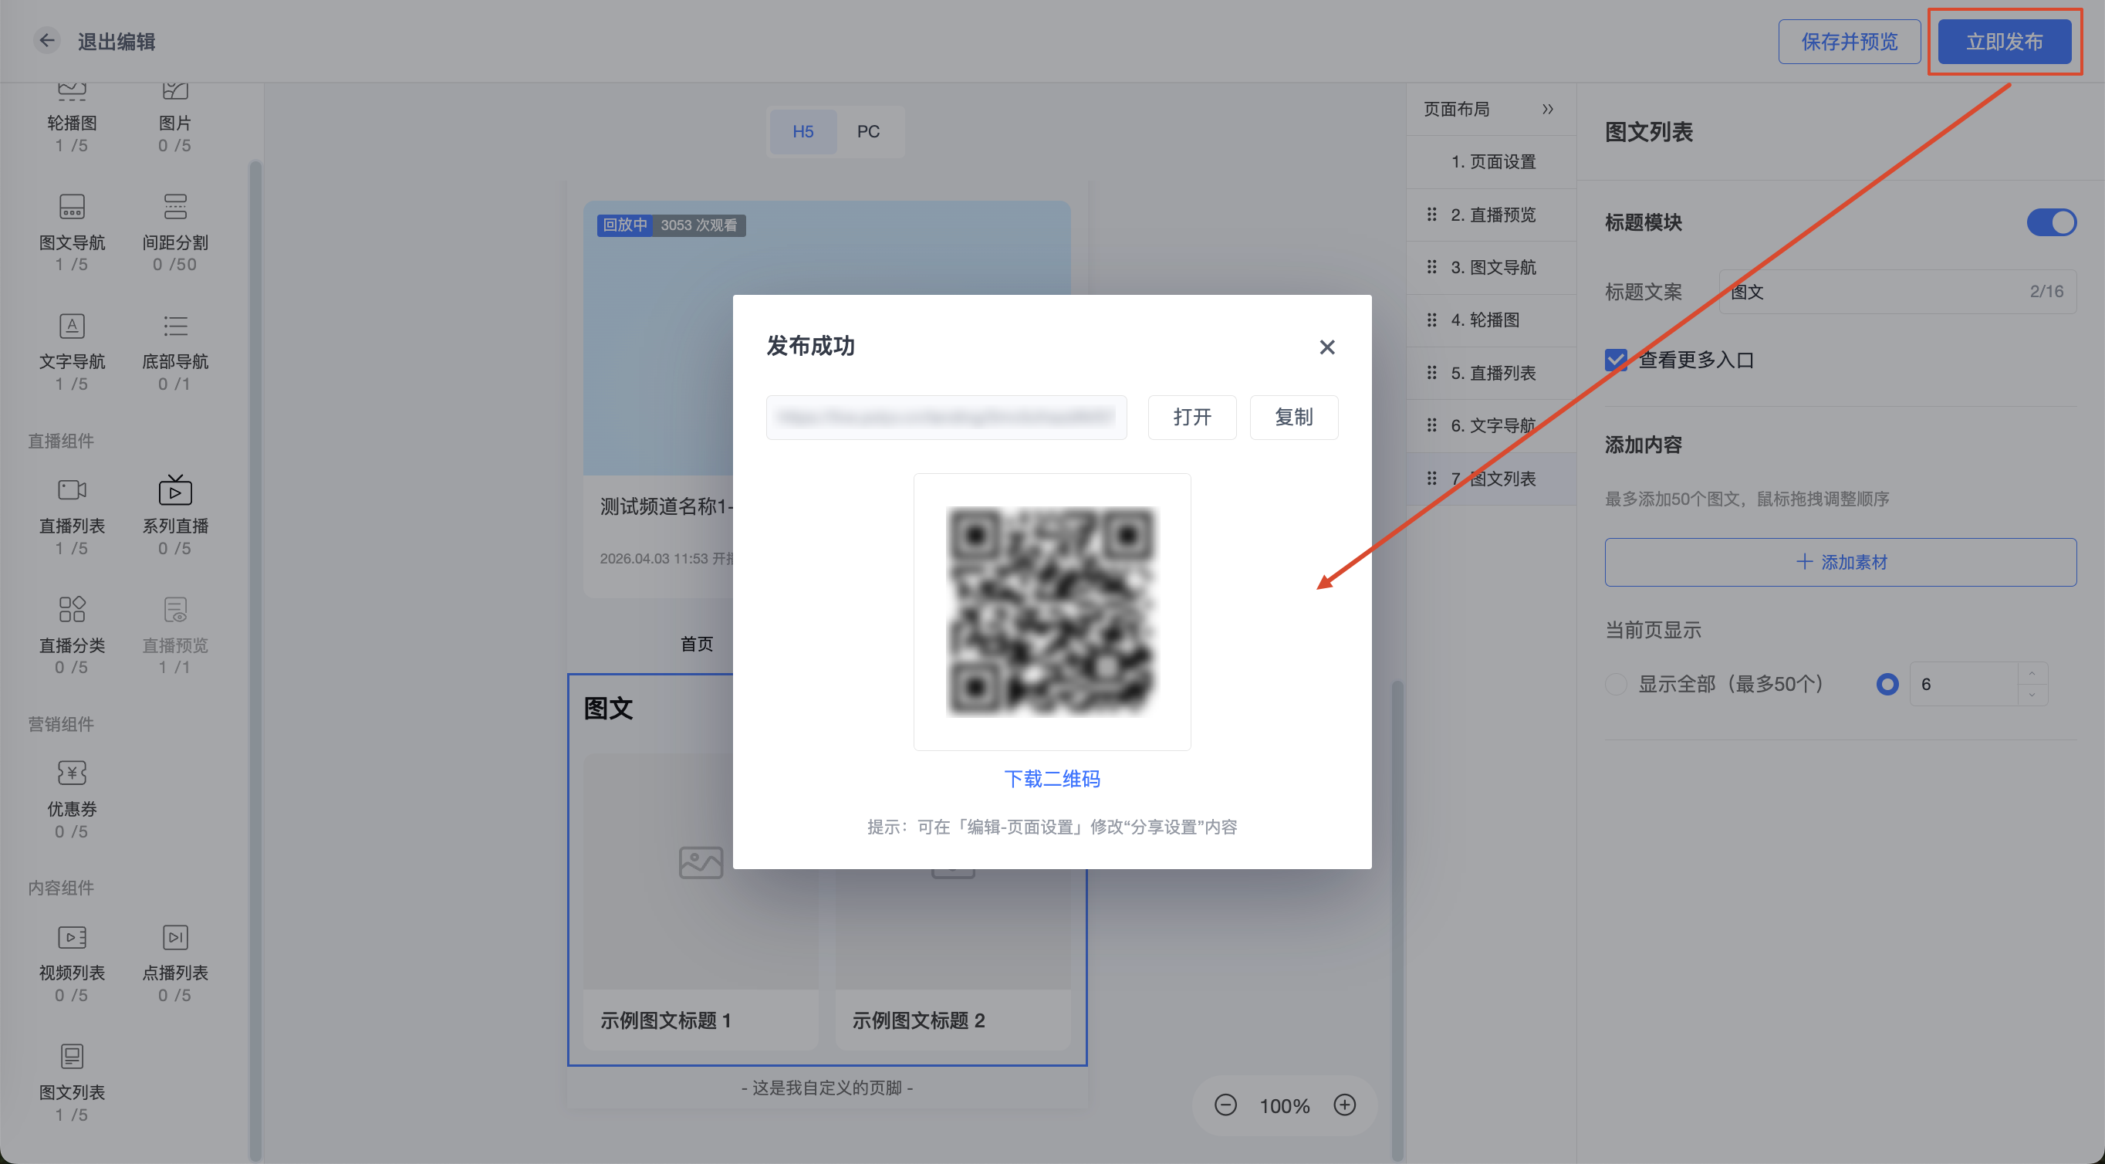Add the 优惠券 coupon component
This screenshot has height=1164, width=2105.
click(x=72, y=799)
